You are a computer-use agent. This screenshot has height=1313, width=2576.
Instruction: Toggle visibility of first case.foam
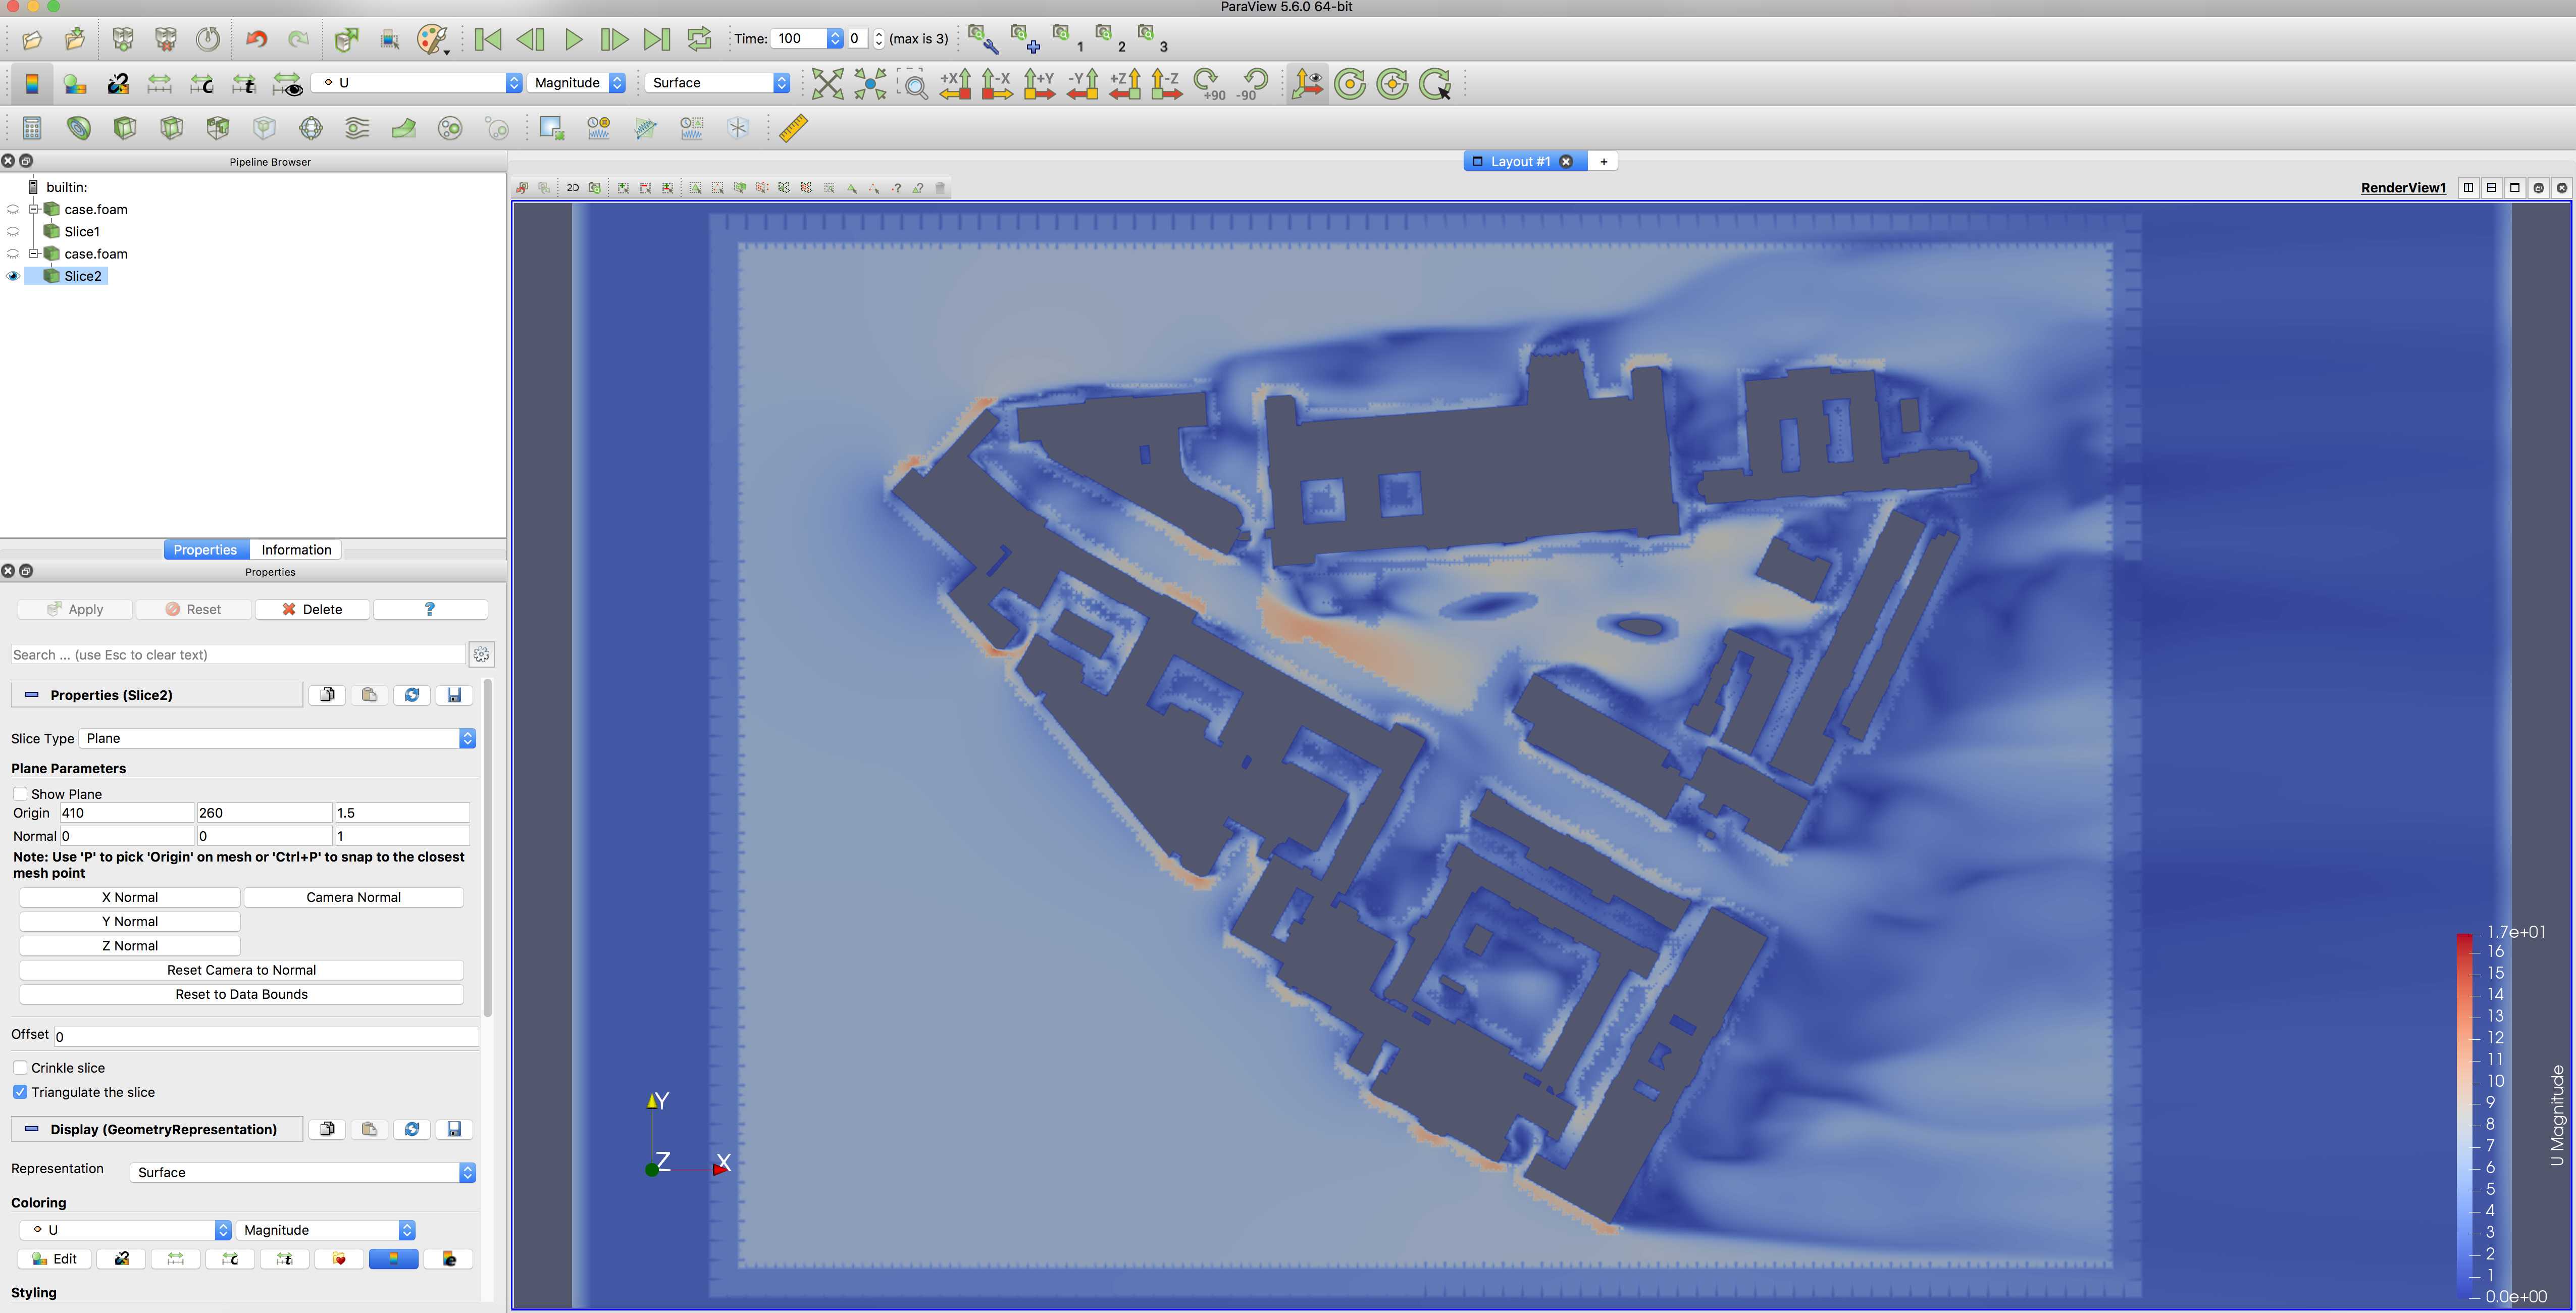coord(13,210)
